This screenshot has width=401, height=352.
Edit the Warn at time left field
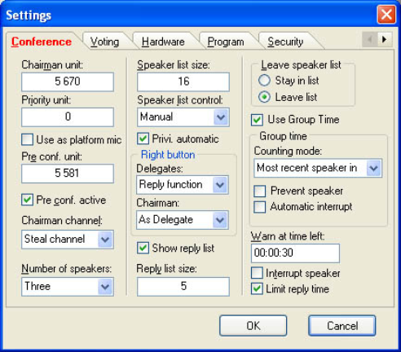(295, 253)
